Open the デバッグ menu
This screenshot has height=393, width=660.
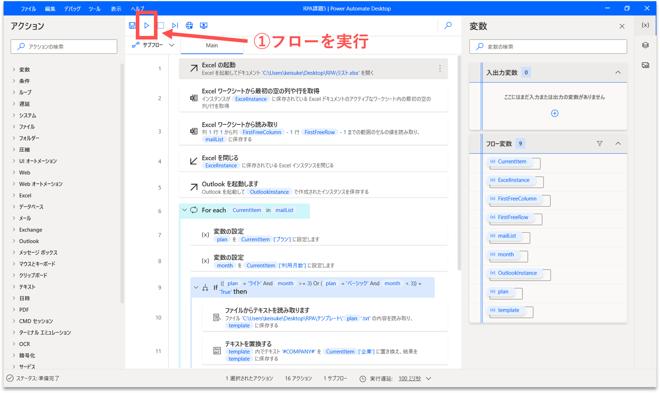click(72, 9)
